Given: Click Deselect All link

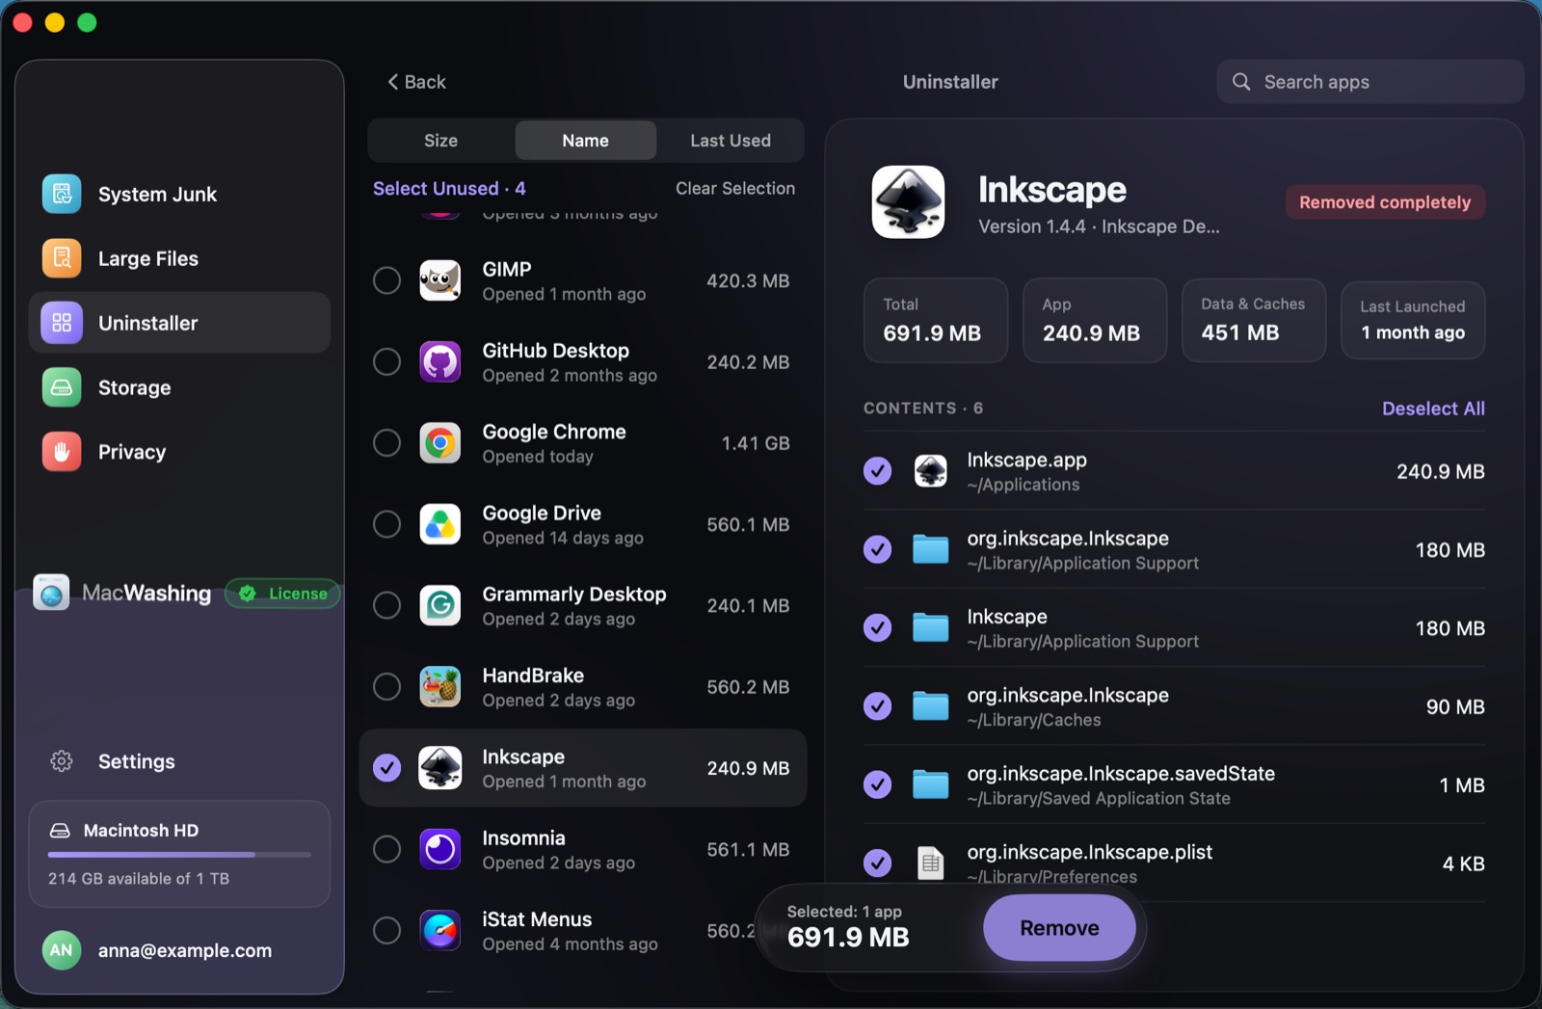Looking at the screenshot, I should [1433, 409].
